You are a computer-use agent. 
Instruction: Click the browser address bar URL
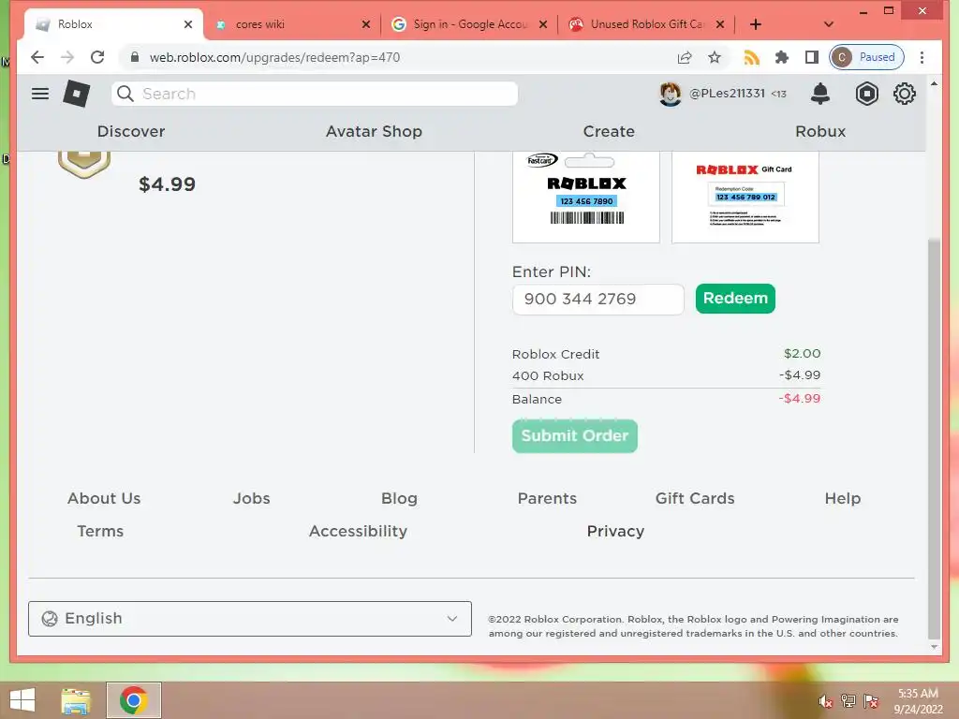pos(274,57)
